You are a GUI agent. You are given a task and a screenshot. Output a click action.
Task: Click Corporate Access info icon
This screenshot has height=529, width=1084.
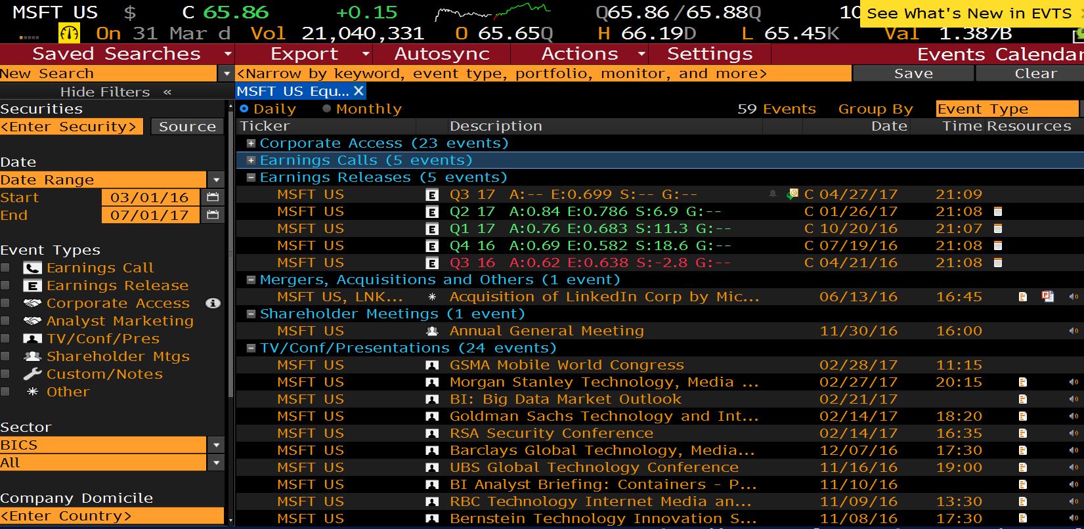click(x=213, y=303)
